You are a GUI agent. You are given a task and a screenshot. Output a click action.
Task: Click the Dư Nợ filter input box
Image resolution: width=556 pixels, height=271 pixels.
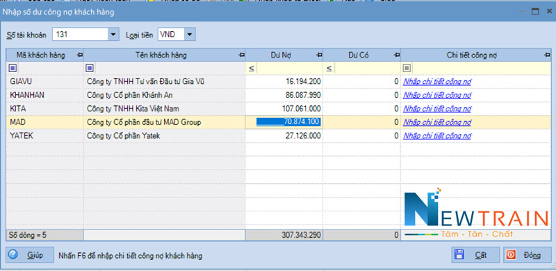coord(290,69)
